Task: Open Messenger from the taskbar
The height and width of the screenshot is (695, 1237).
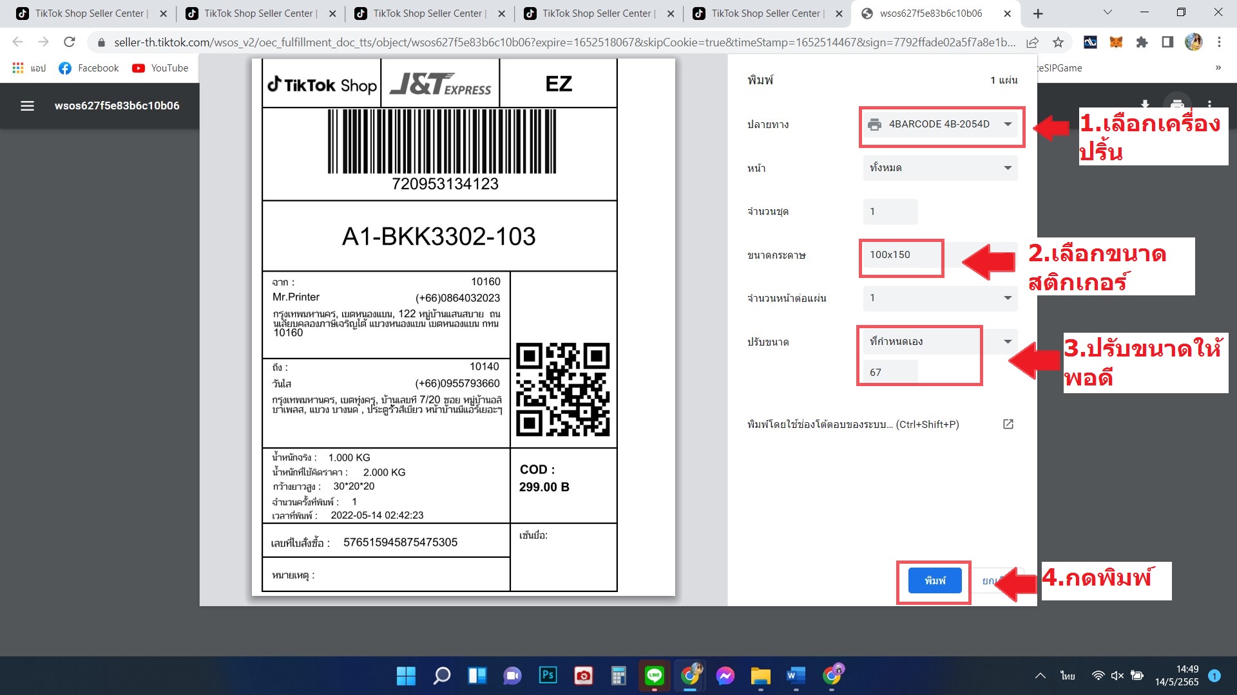Action: click(x=725, y=676)
